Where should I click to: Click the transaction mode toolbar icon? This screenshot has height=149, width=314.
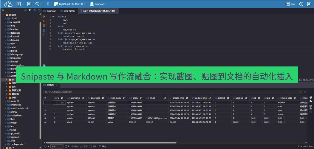48,4
